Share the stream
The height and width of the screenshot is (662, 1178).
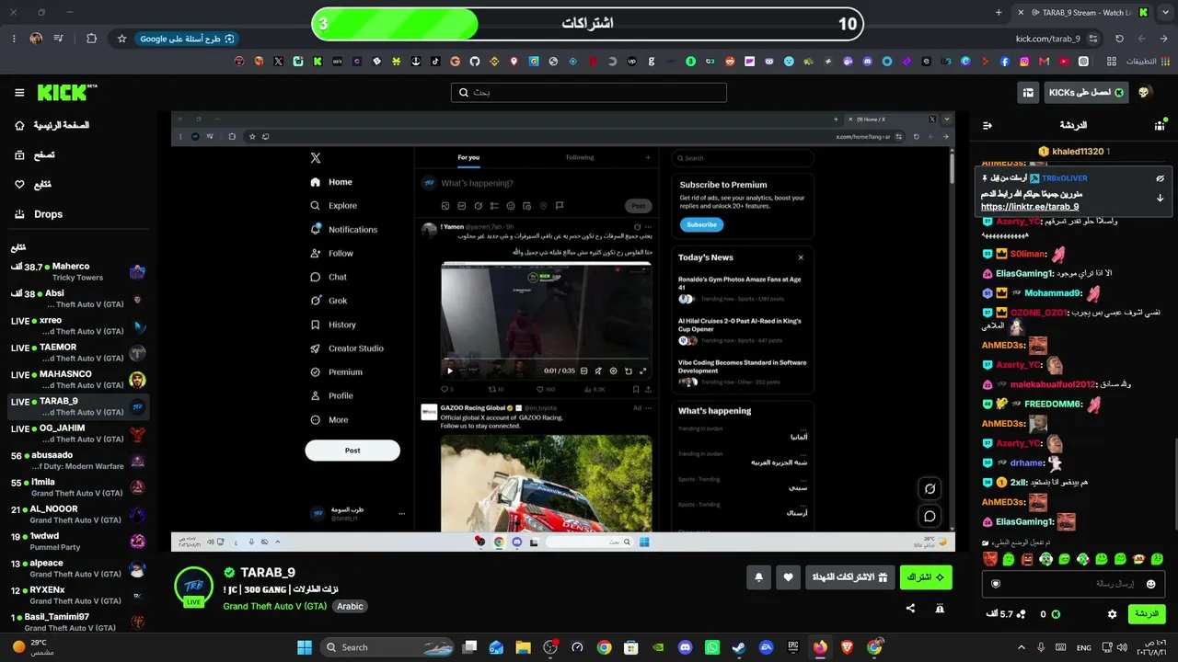coord(910,608)
